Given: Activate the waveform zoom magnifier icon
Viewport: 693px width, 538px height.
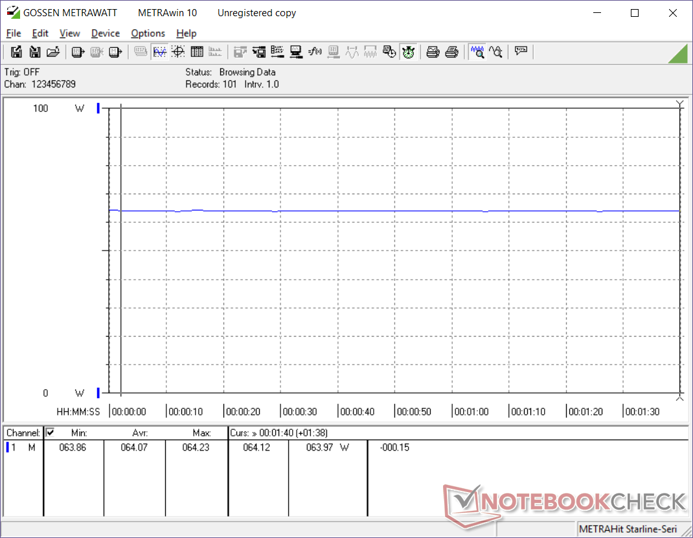Looking at the screenshot, I should click(477, 52).
